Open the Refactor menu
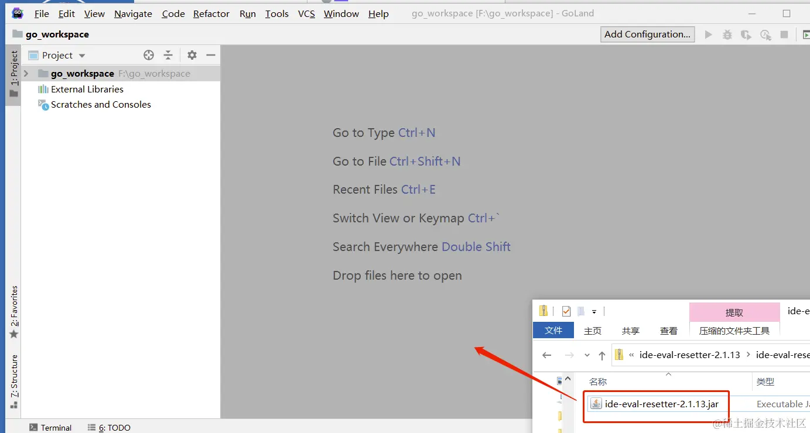Viewport: 810px width, 433px height. pos(211,13)
